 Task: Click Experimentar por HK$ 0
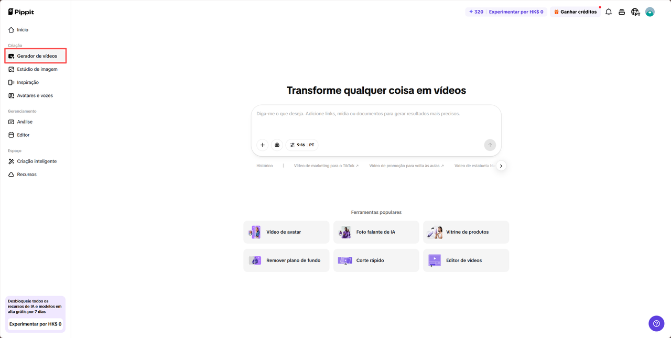click(x=516, y=11)
